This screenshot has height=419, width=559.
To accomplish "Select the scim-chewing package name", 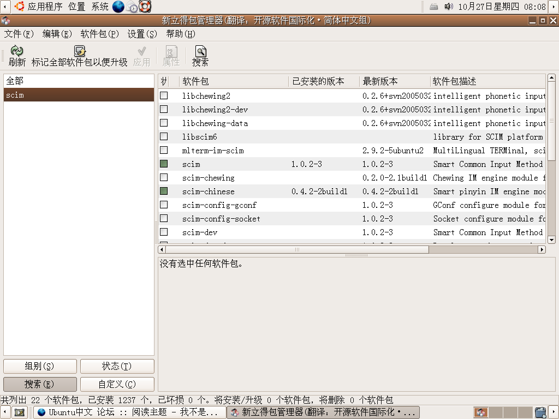I will (x=209, y=177).
